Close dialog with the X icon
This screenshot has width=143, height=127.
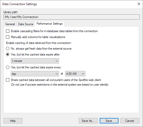click(139, 4)
